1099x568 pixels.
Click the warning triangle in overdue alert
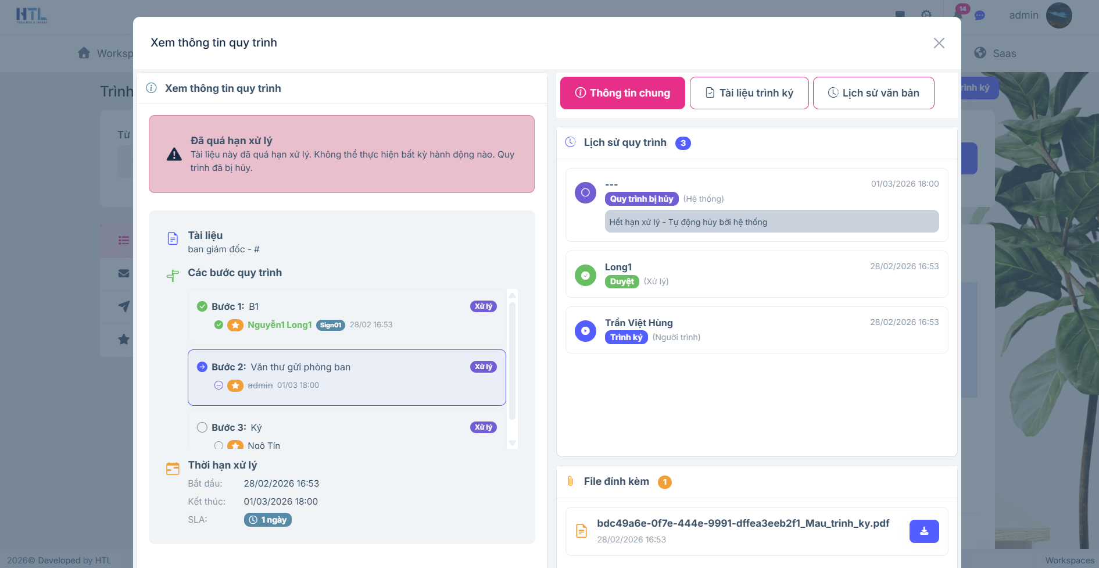point(174,155)
